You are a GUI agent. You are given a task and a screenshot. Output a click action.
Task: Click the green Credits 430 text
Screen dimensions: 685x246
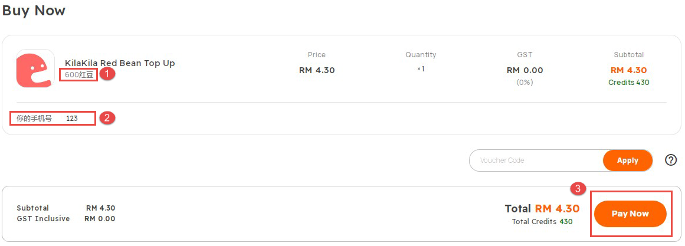[x=628, y=82]
